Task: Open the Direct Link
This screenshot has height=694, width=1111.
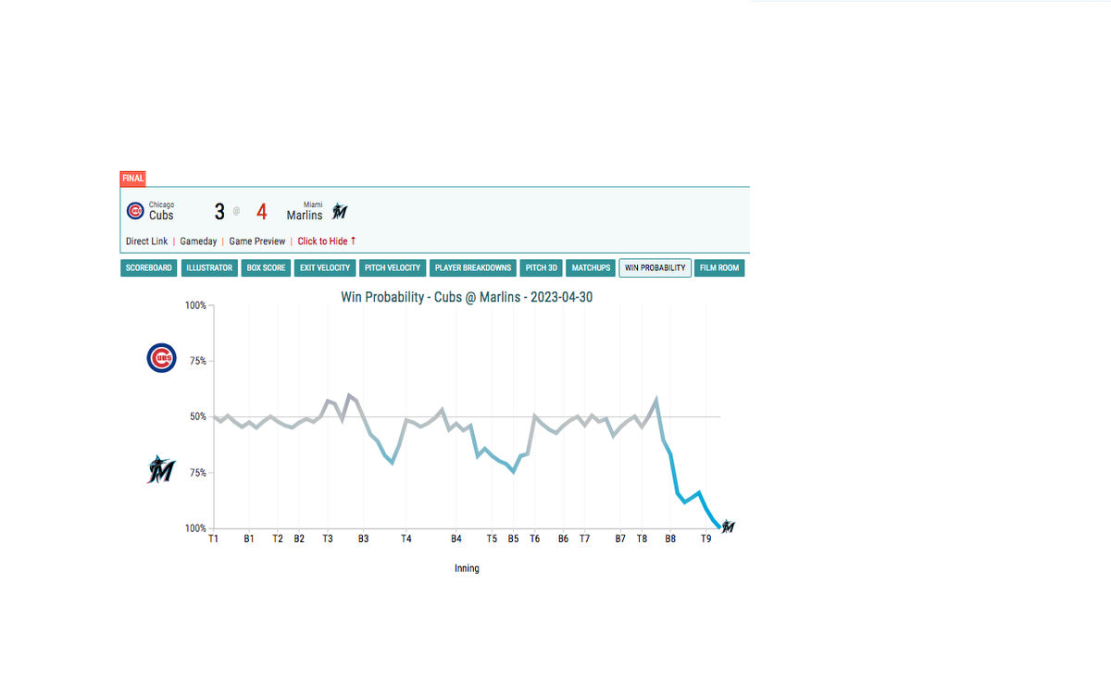Action: (x=146, y=242)
